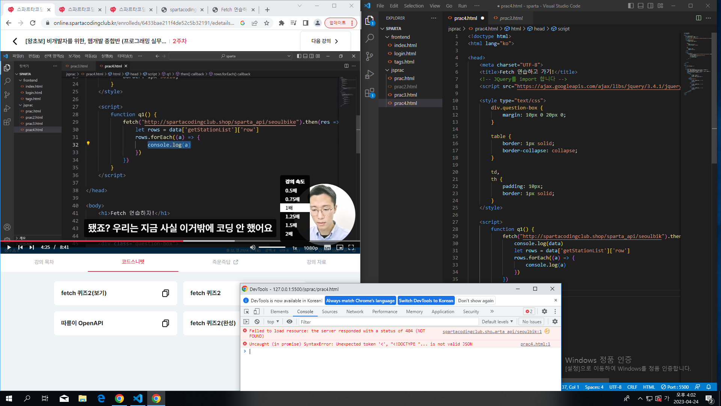Mute the lecture video volume

253,247
